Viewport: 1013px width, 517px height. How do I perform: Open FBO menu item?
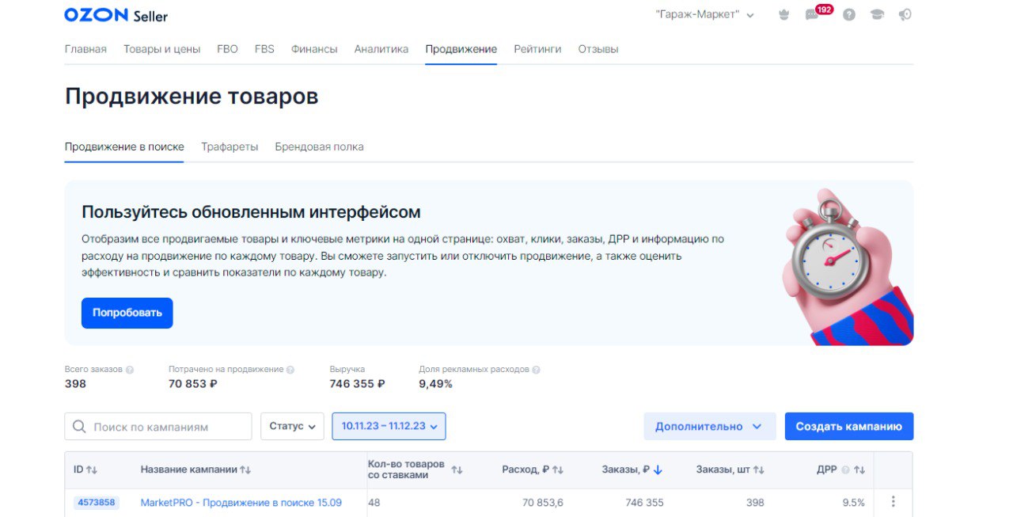click(x=227, y=49)
